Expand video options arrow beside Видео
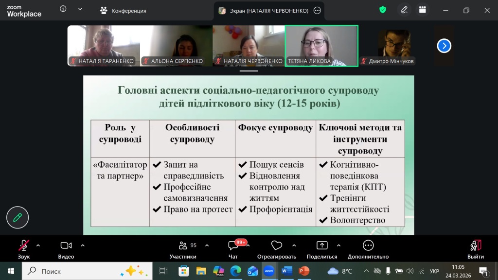This screenshot has height=280, width=498. click(x=83, y=245)
